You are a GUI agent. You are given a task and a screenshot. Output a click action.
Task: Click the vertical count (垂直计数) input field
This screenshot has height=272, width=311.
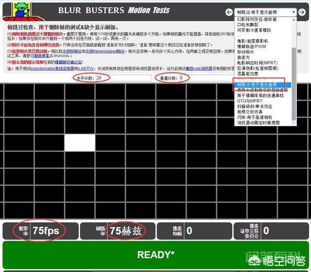(x=206, y=78)
